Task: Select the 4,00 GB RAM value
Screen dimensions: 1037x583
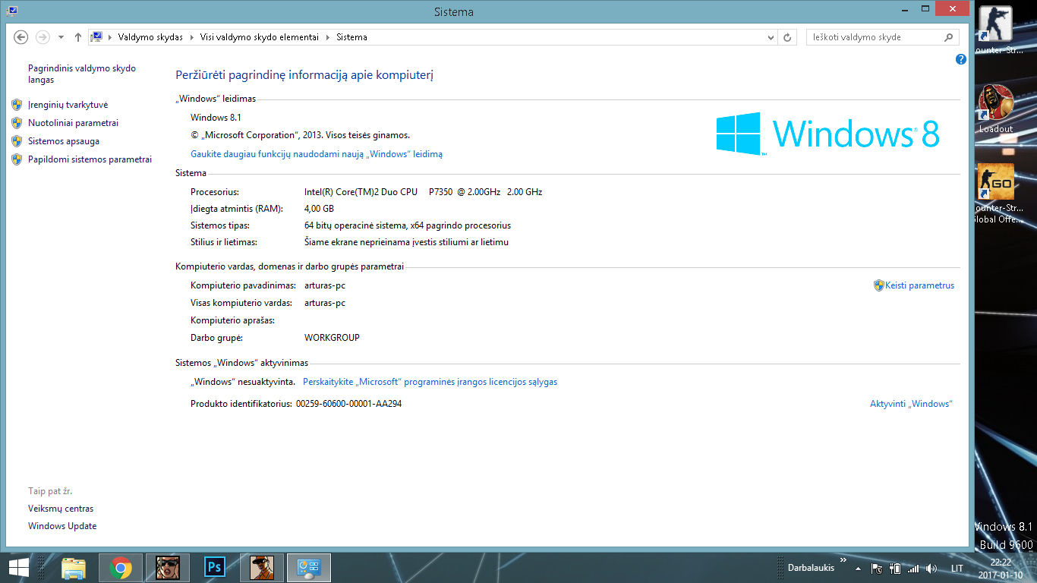Action: point(319,209)
